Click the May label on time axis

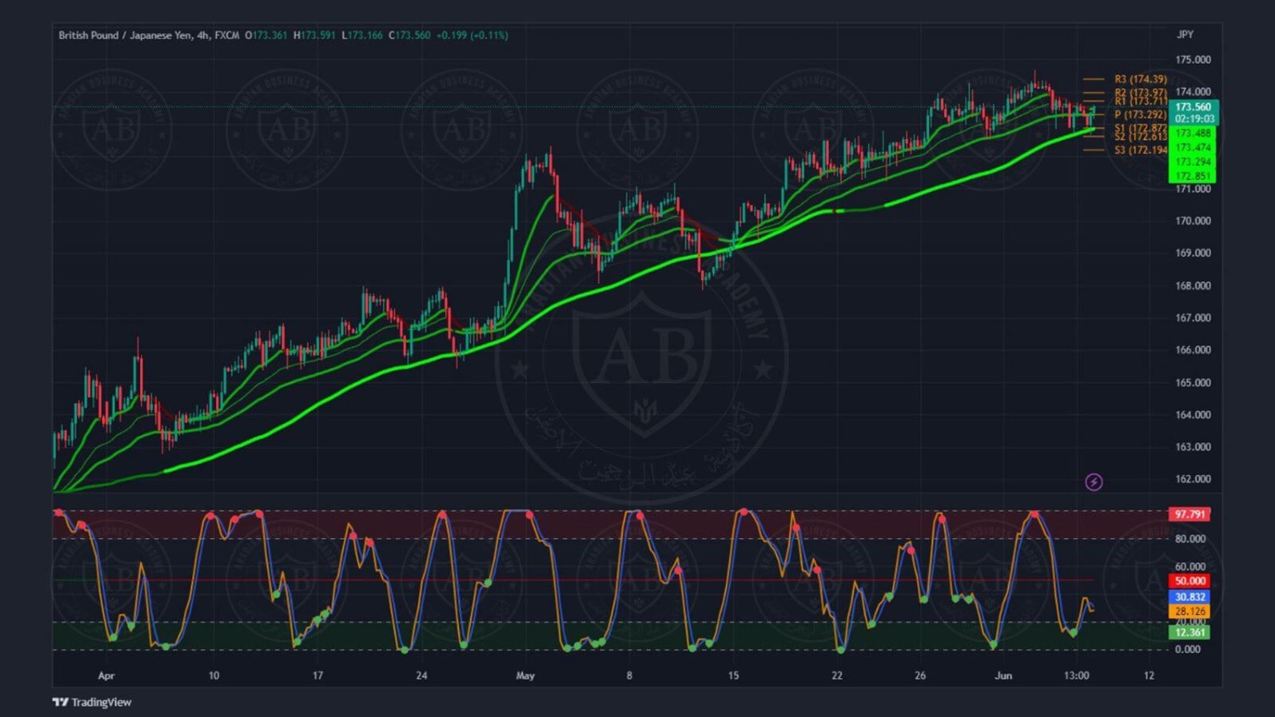pyautogui.click(x=525, y=676)
